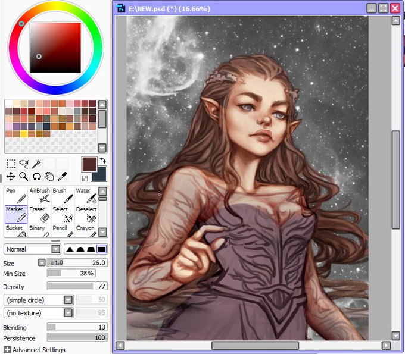Select the third rounded brush edge shape
The width and height of the screenshot is (405, 354).
coord(91,249)
